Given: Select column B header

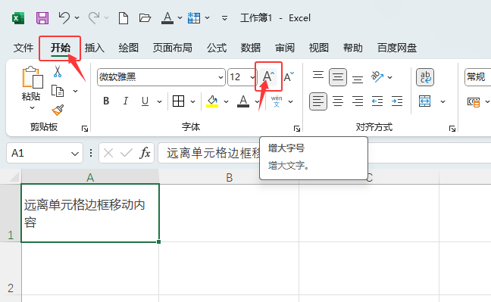Looking at the screenshot, I should [230, 177].
